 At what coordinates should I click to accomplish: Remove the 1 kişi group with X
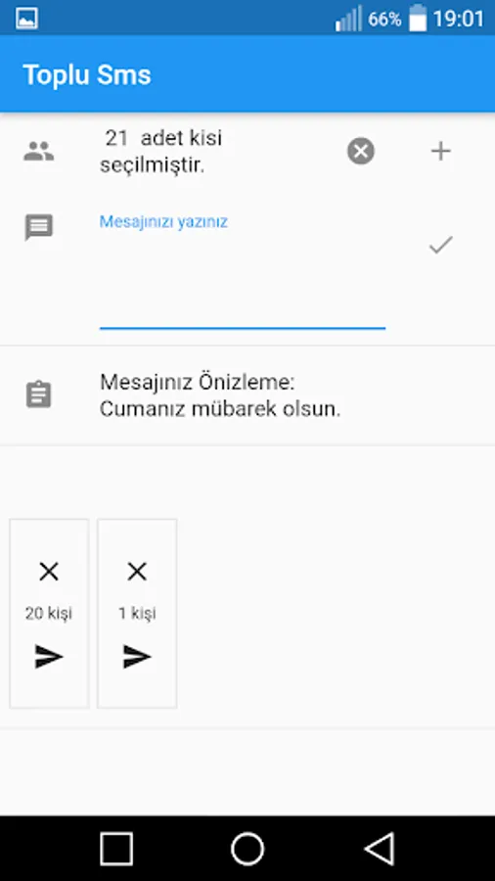(x=137, y=572)
